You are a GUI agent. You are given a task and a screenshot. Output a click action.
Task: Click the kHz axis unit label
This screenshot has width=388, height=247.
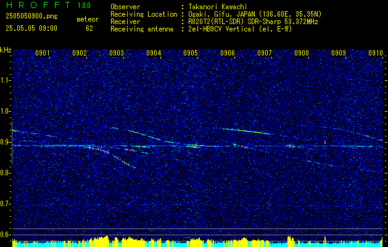point(6,50)
